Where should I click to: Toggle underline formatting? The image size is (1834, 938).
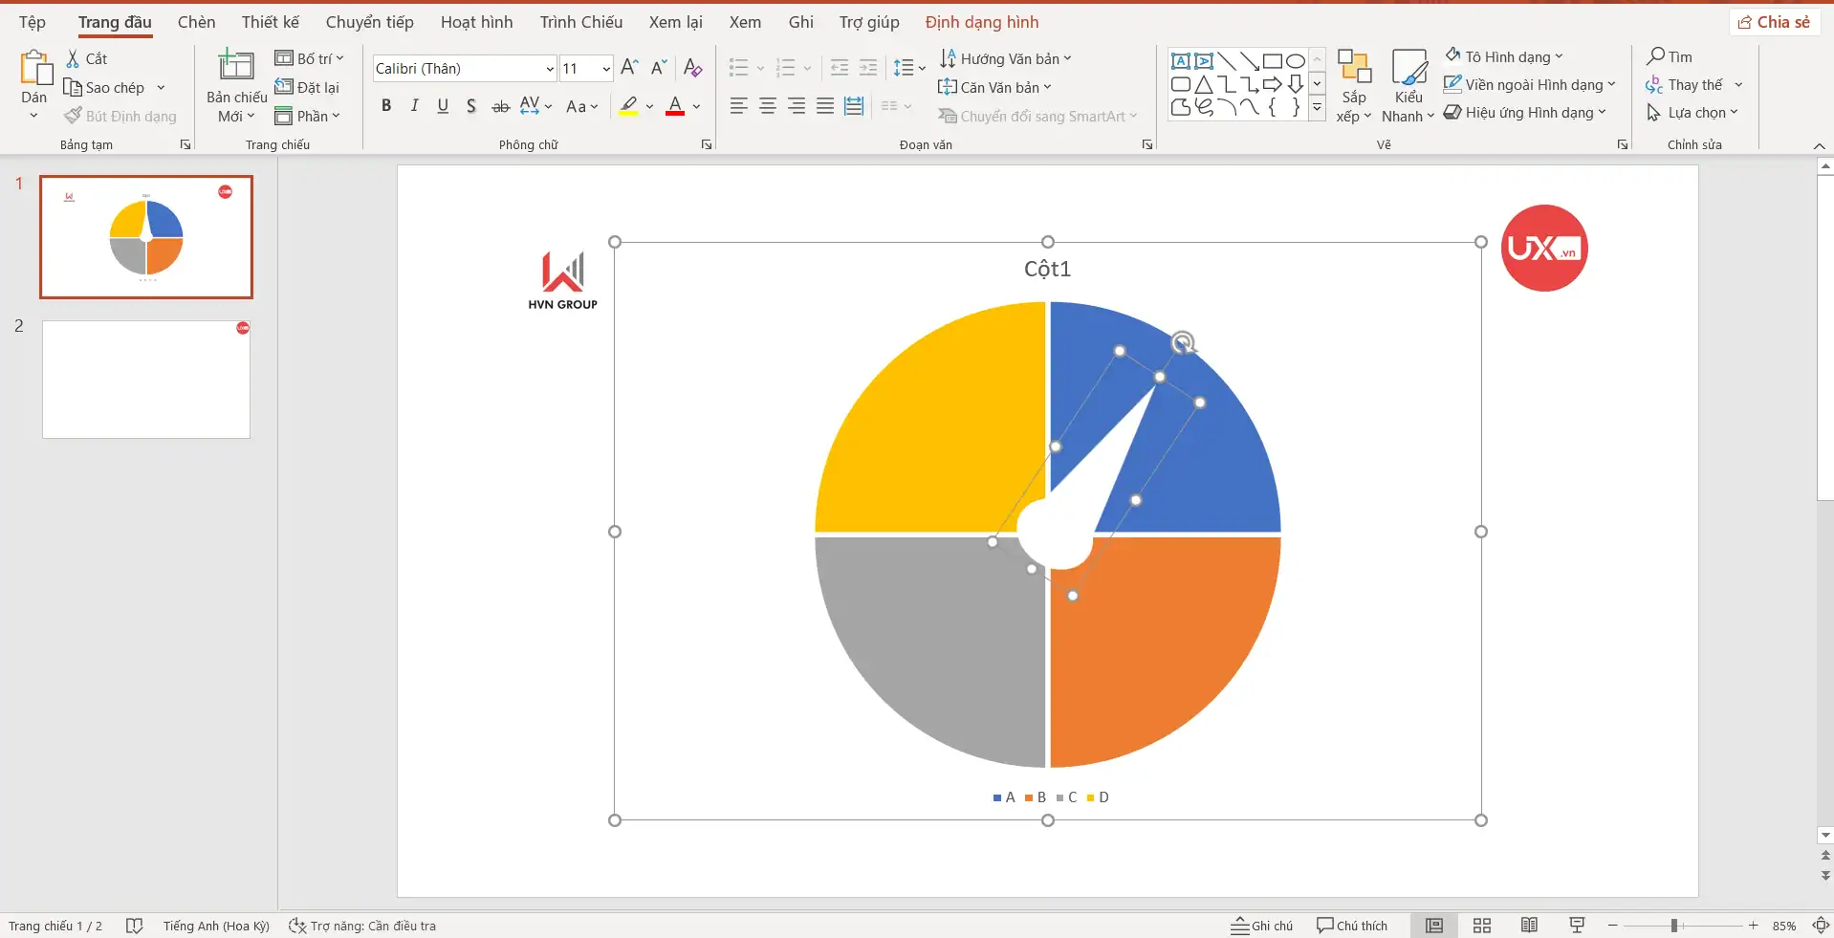pyautogui.click(x=443, y=106)
